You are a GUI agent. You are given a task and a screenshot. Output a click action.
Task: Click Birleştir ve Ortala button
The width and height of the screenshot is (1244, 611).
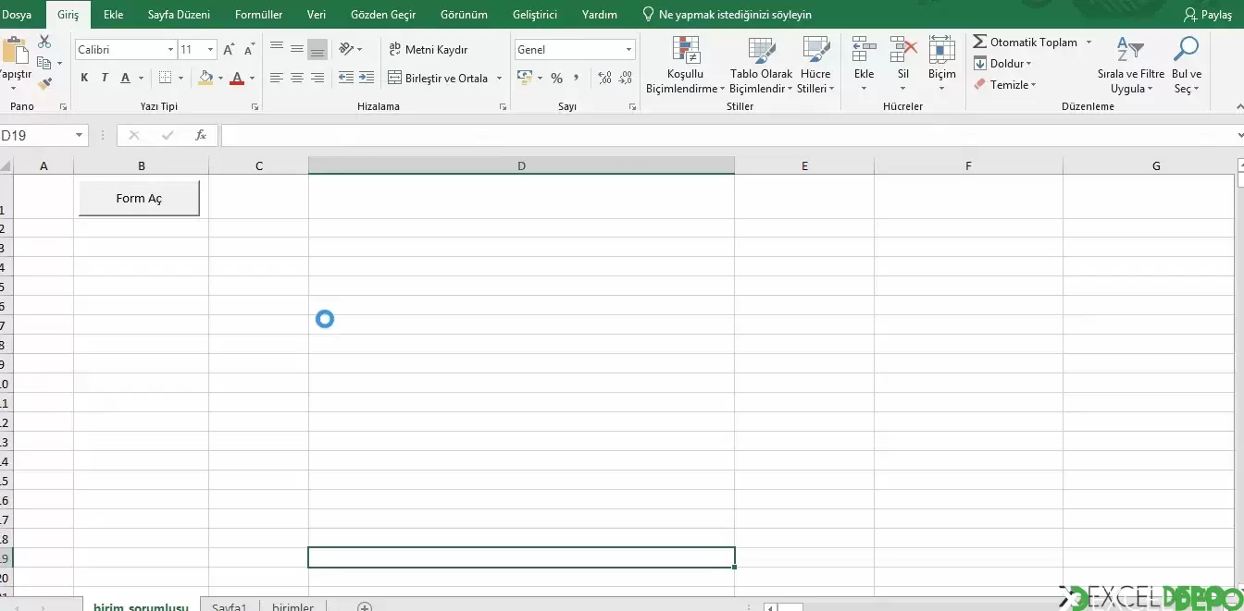(439, 78)
